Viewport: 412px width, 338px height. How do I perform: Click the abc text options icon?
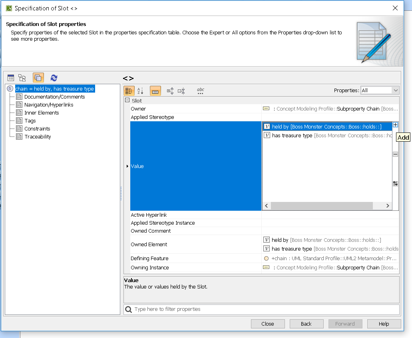click(x=201, y=91)
